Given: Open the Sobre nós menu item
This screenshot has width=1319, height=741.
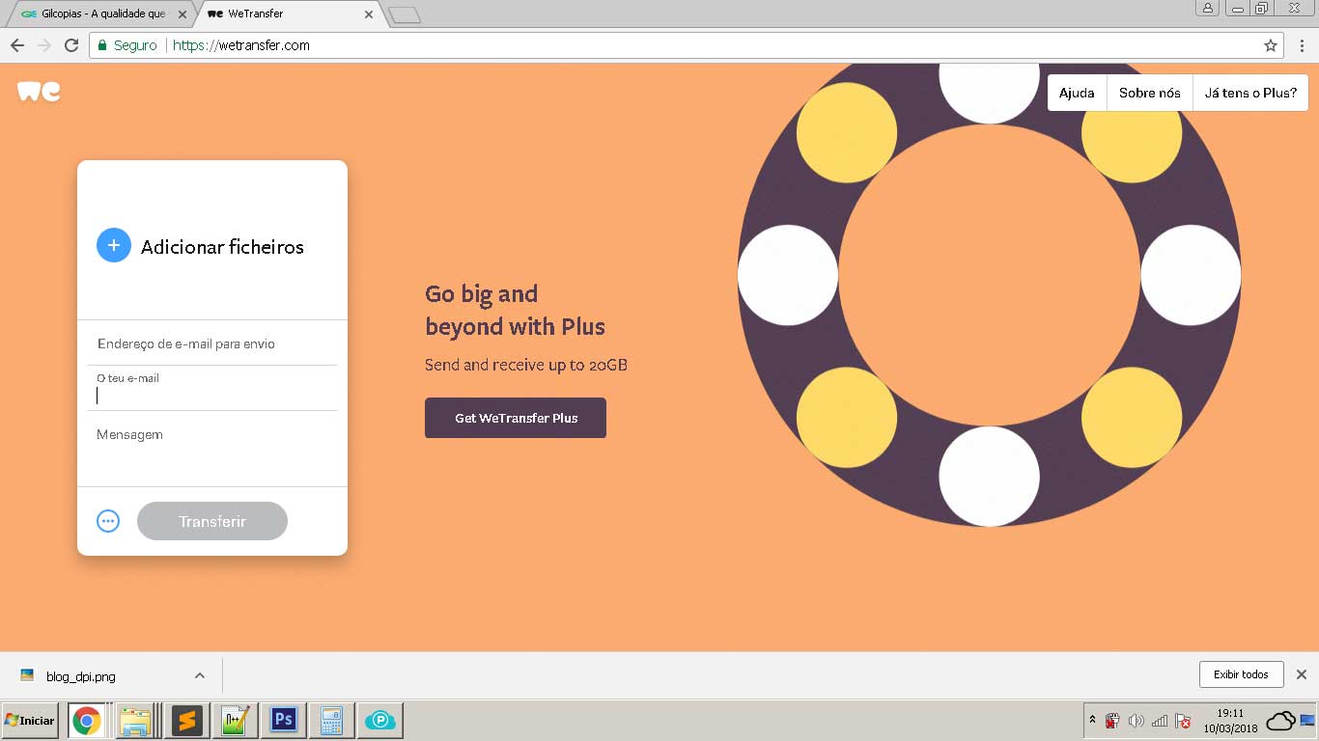Looking at the screenshot, I should (x=1149, y=93).
